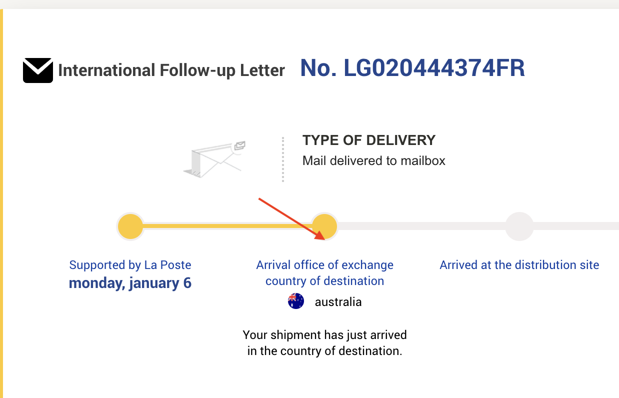Click tracking number LG020444374FR
Image resolution: width=619 pixels, height=398 pixels.
[412, 68]
